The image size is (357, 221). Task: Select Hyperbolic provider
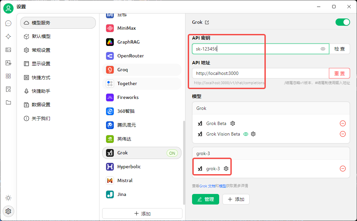coord(142,167)
